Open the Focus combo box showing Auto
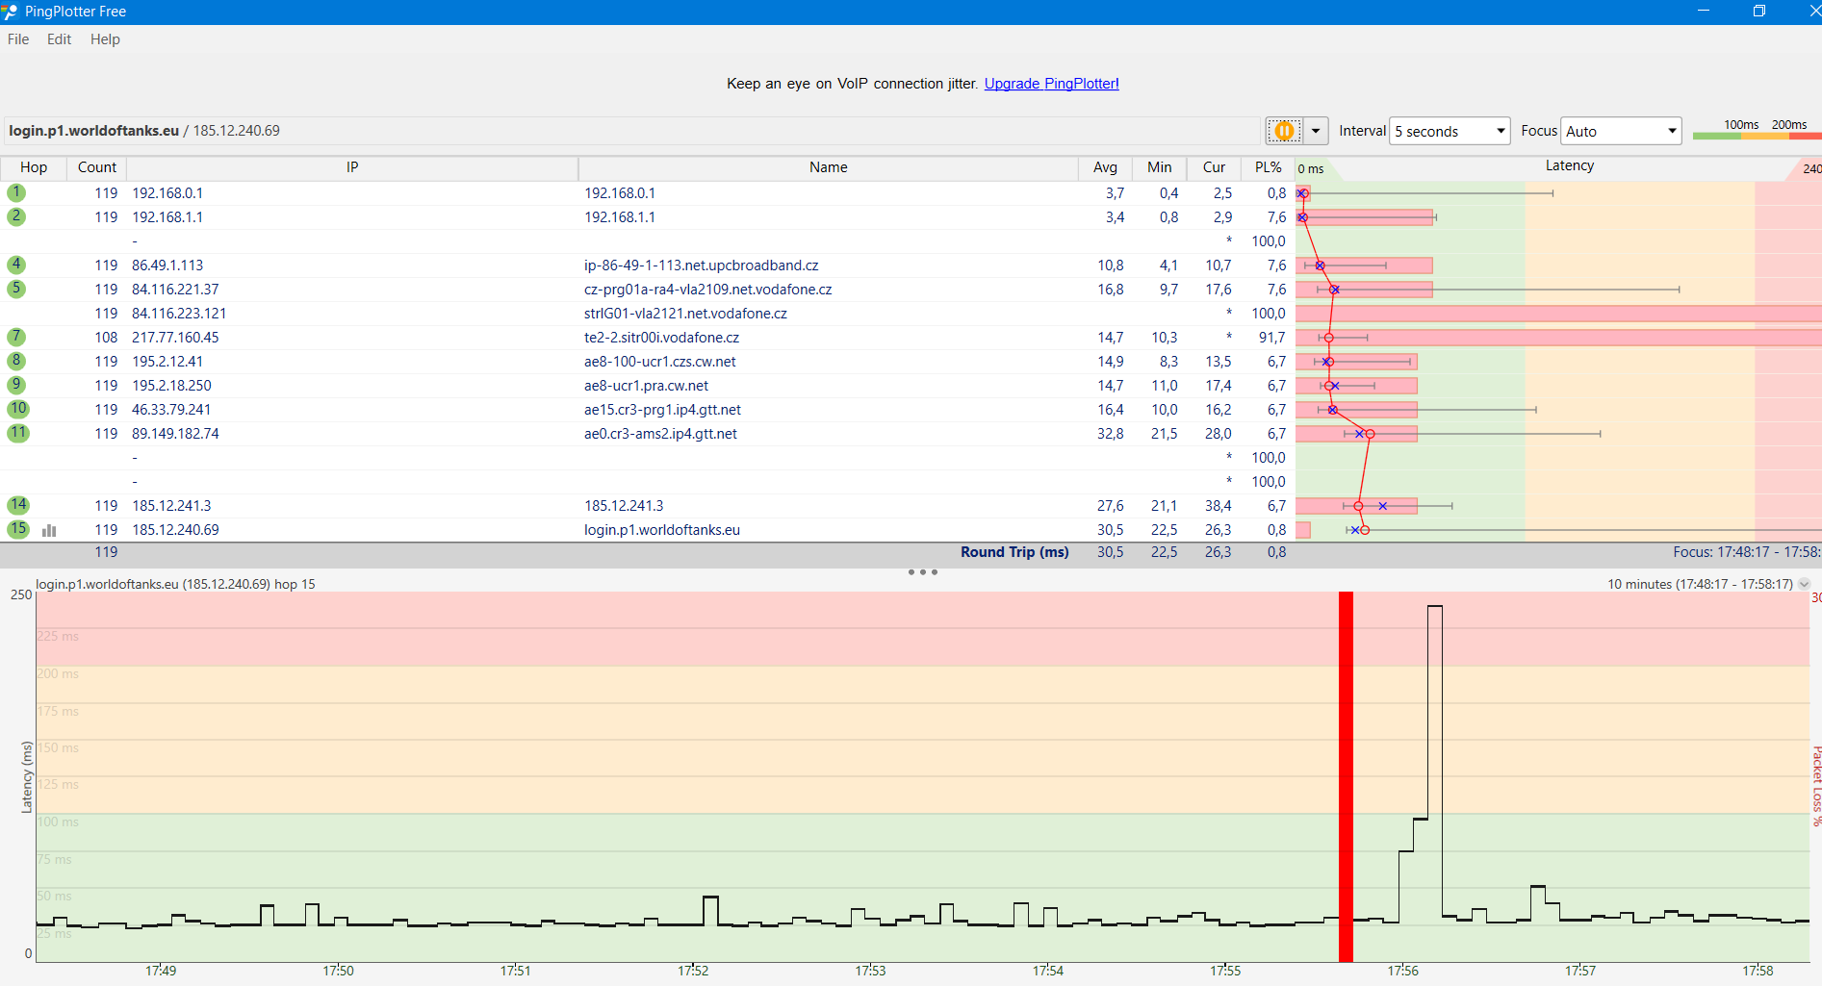This screenshot has height=986, width=1822. 1621,131
